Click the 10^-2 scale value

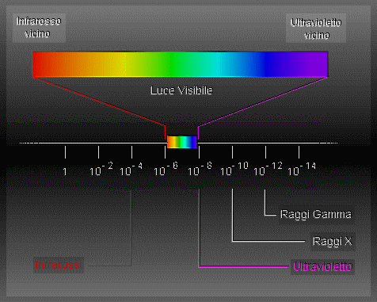(x=101, y=169)
